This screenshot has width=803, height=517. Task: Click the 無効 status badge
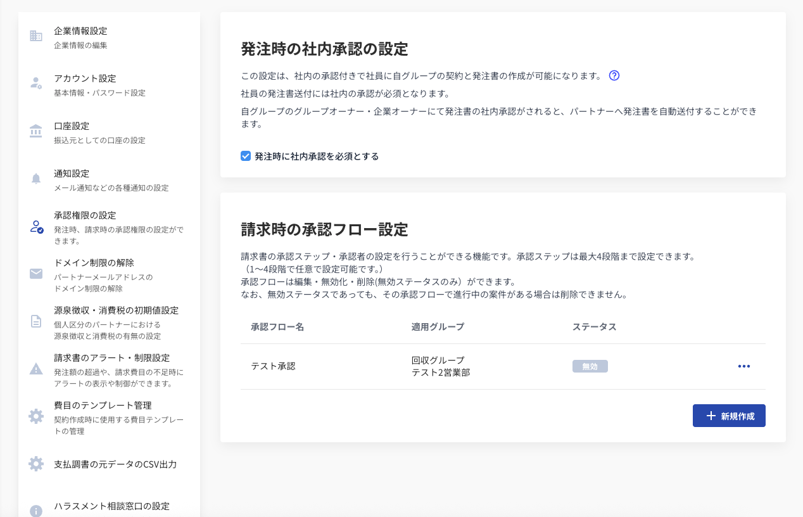click(x=590, y=366)
